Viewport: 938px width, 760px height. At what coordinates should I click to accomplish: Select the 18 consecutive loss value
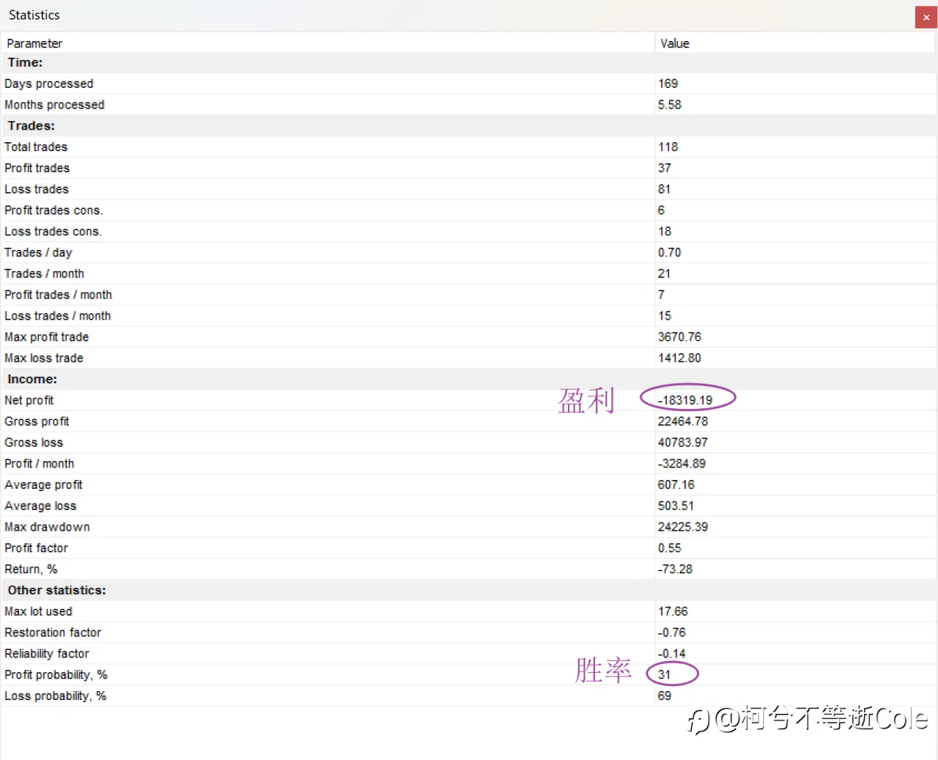pos(664,232)
